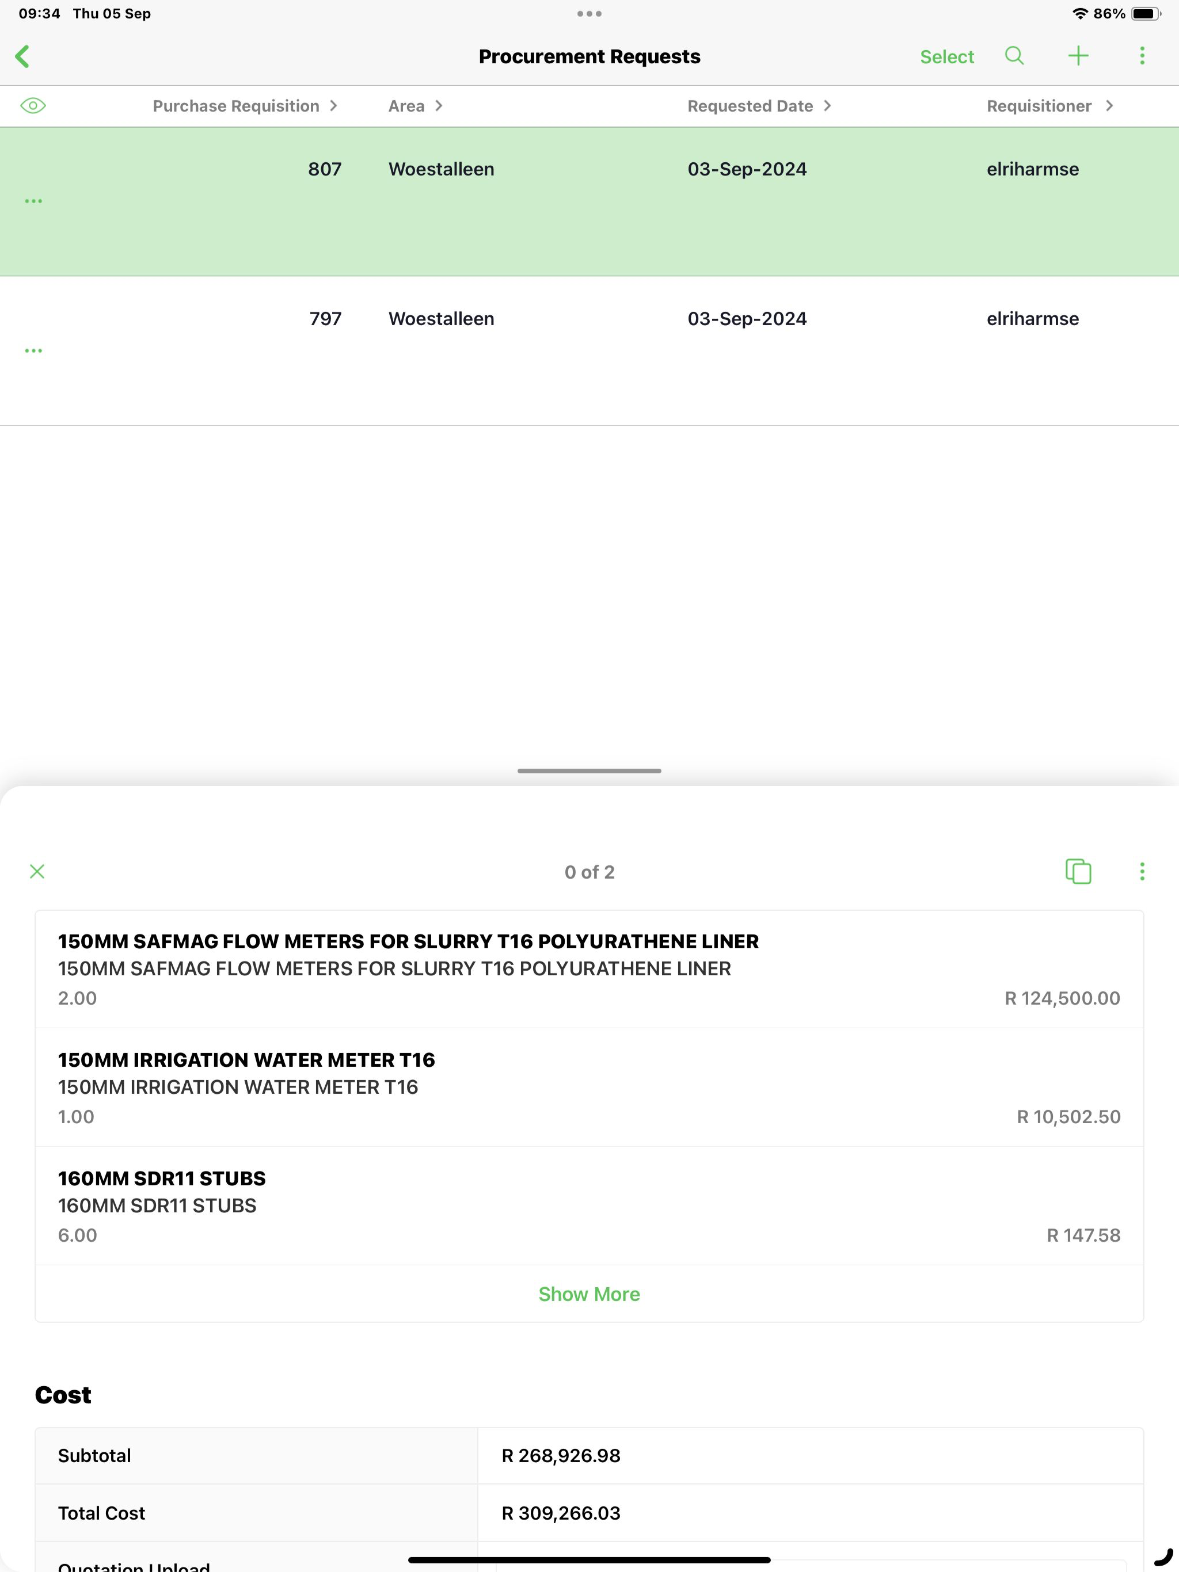This screenshot has width=1179, height=1572.
Task: Tap the iPad multitasking three dots
Action: pyautogui.click(x=589, y=13)
